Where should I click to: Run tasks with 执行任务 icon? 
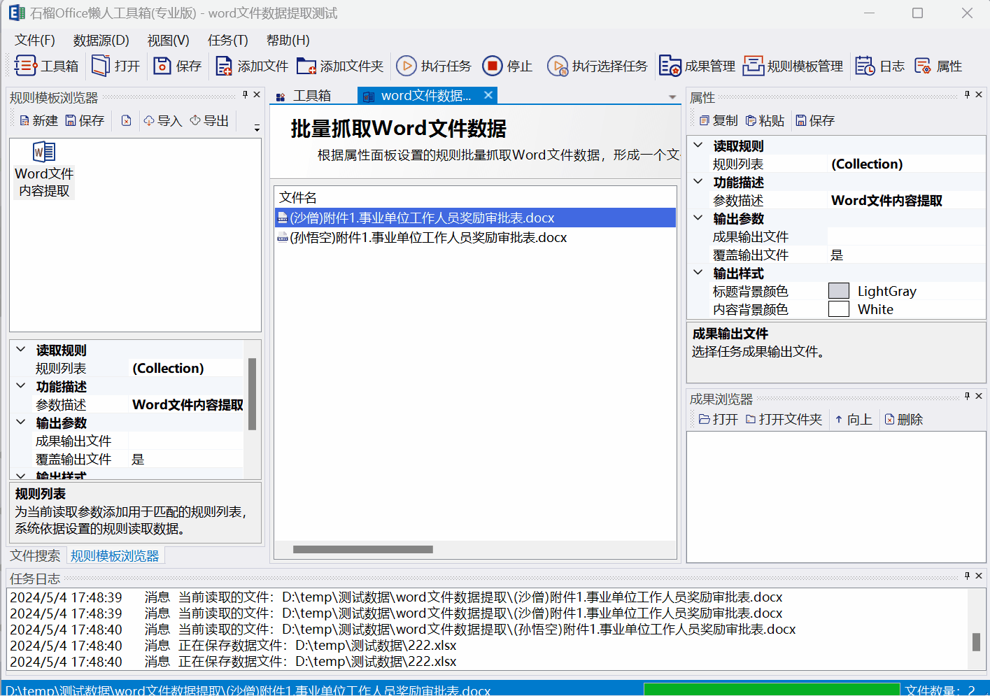[x=434, y=66]
